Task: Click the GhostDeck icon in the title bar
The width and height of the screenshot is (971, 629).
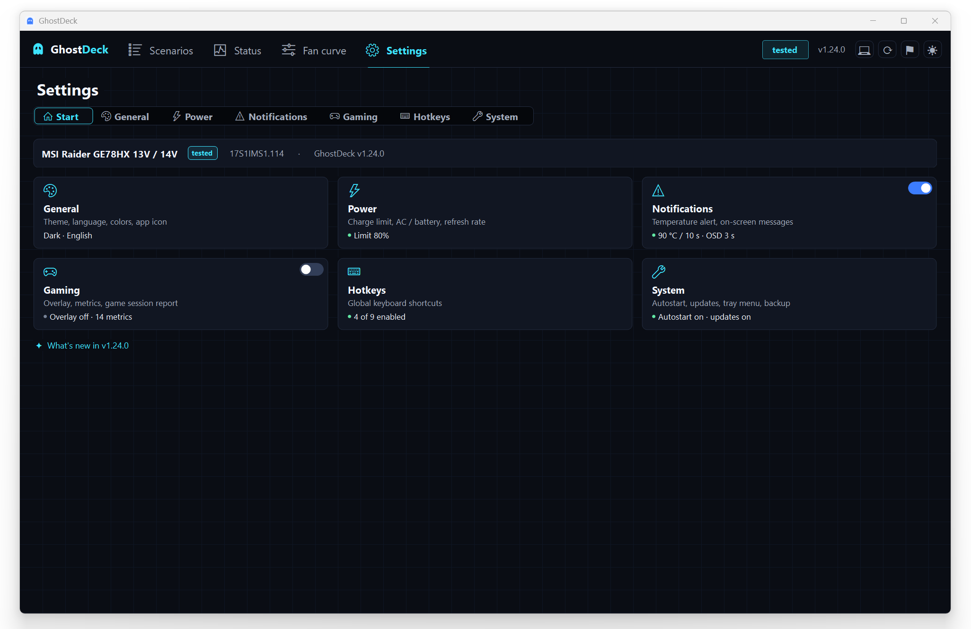Action: (30, 21)
